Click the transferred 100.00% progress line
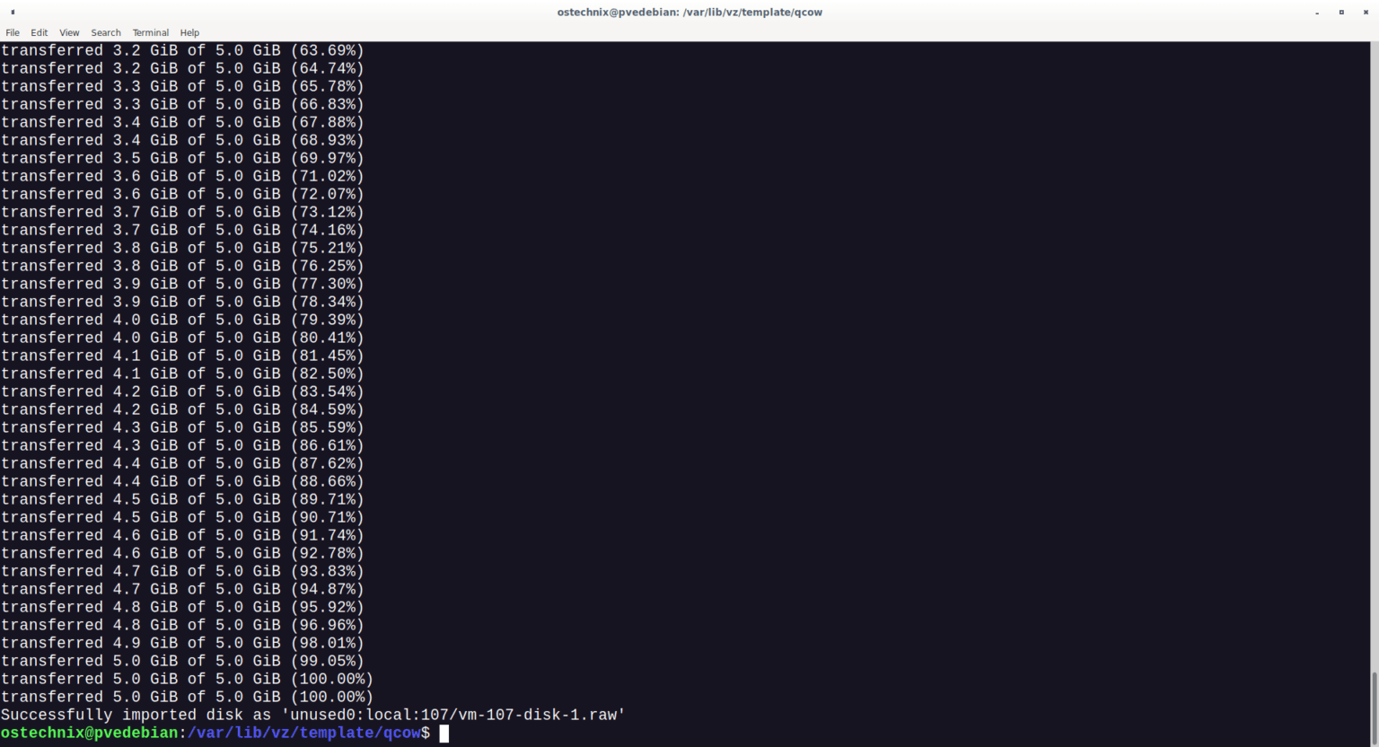 click(x=189, y=696)
